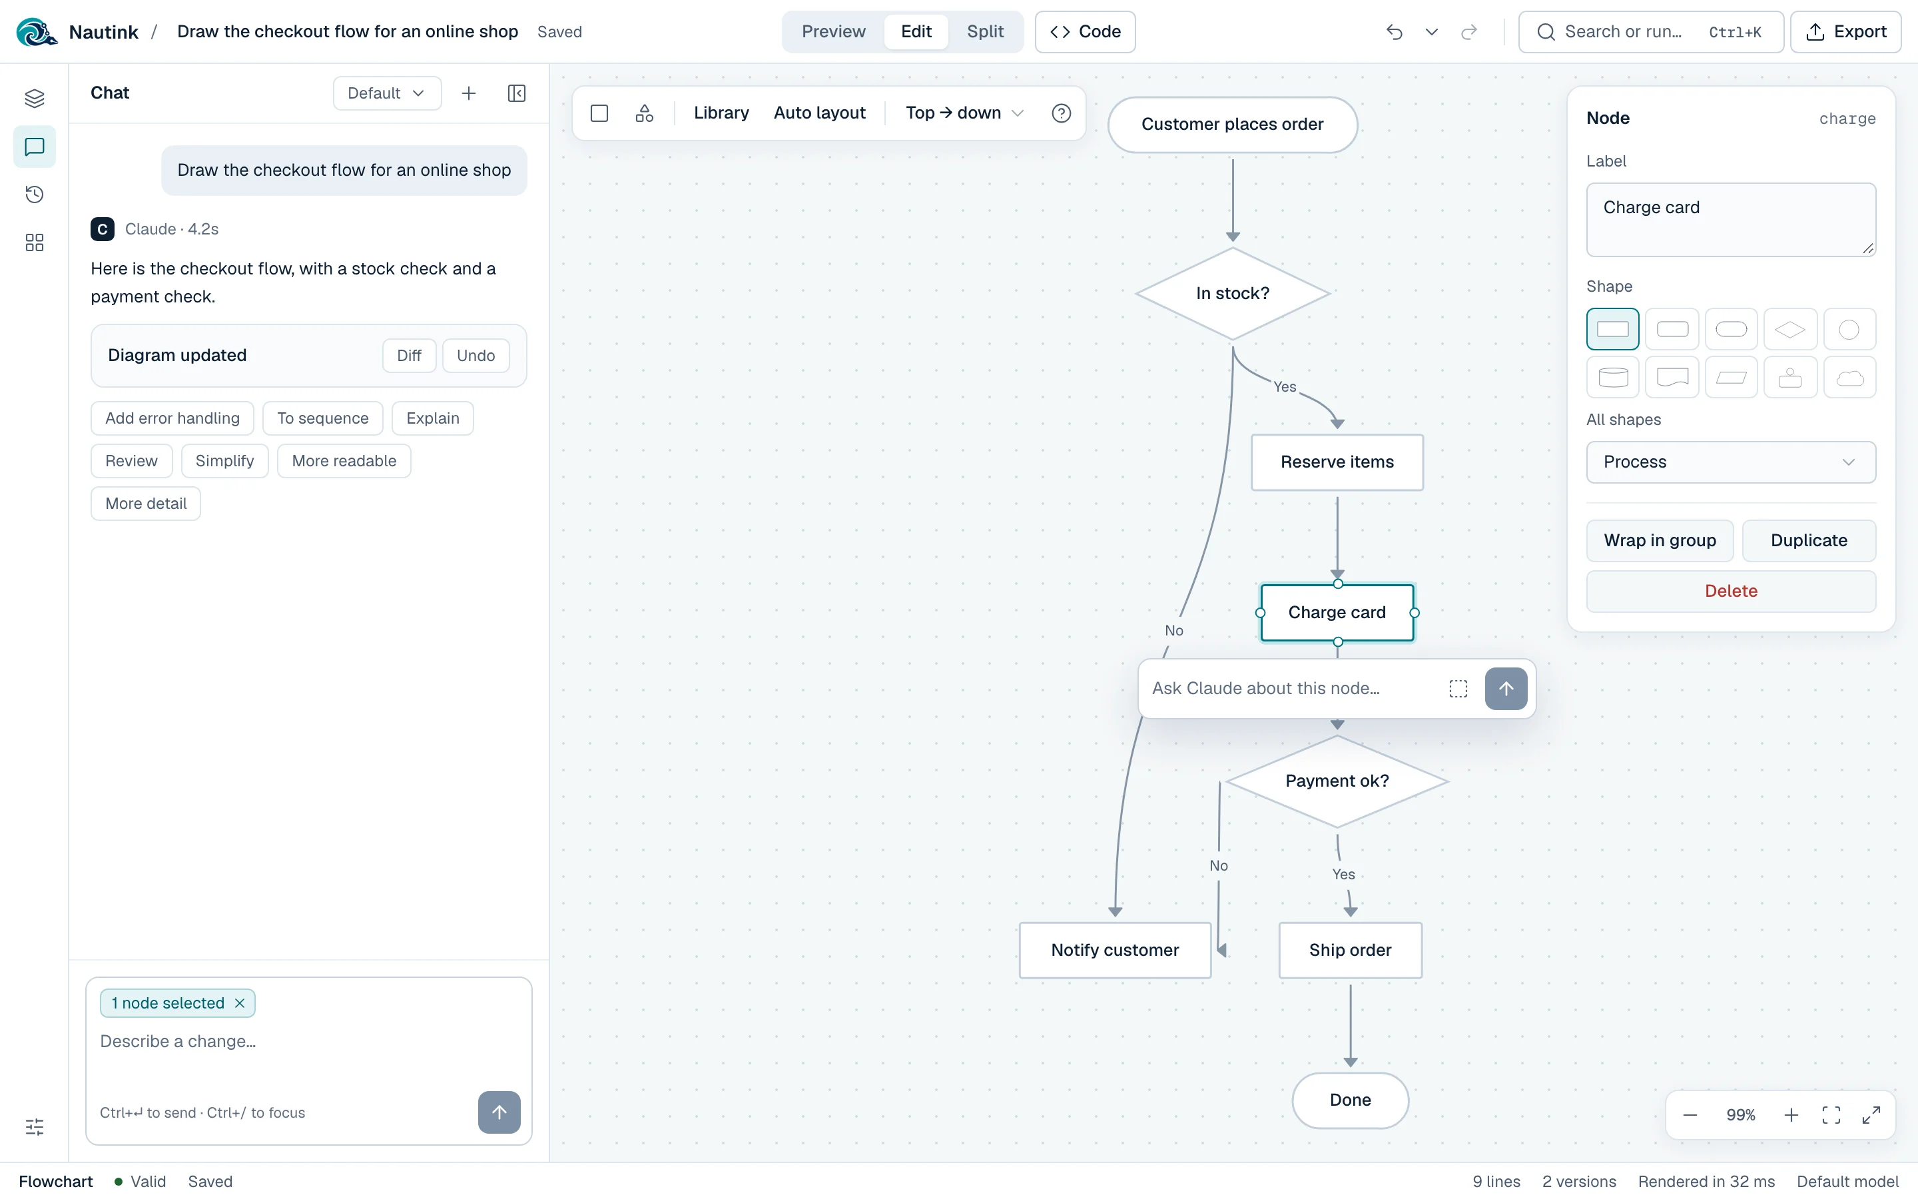Screen dimensions: 1918x1199
Task: Open the layers icon in left sidebar
Action: [x=34, y=99]
